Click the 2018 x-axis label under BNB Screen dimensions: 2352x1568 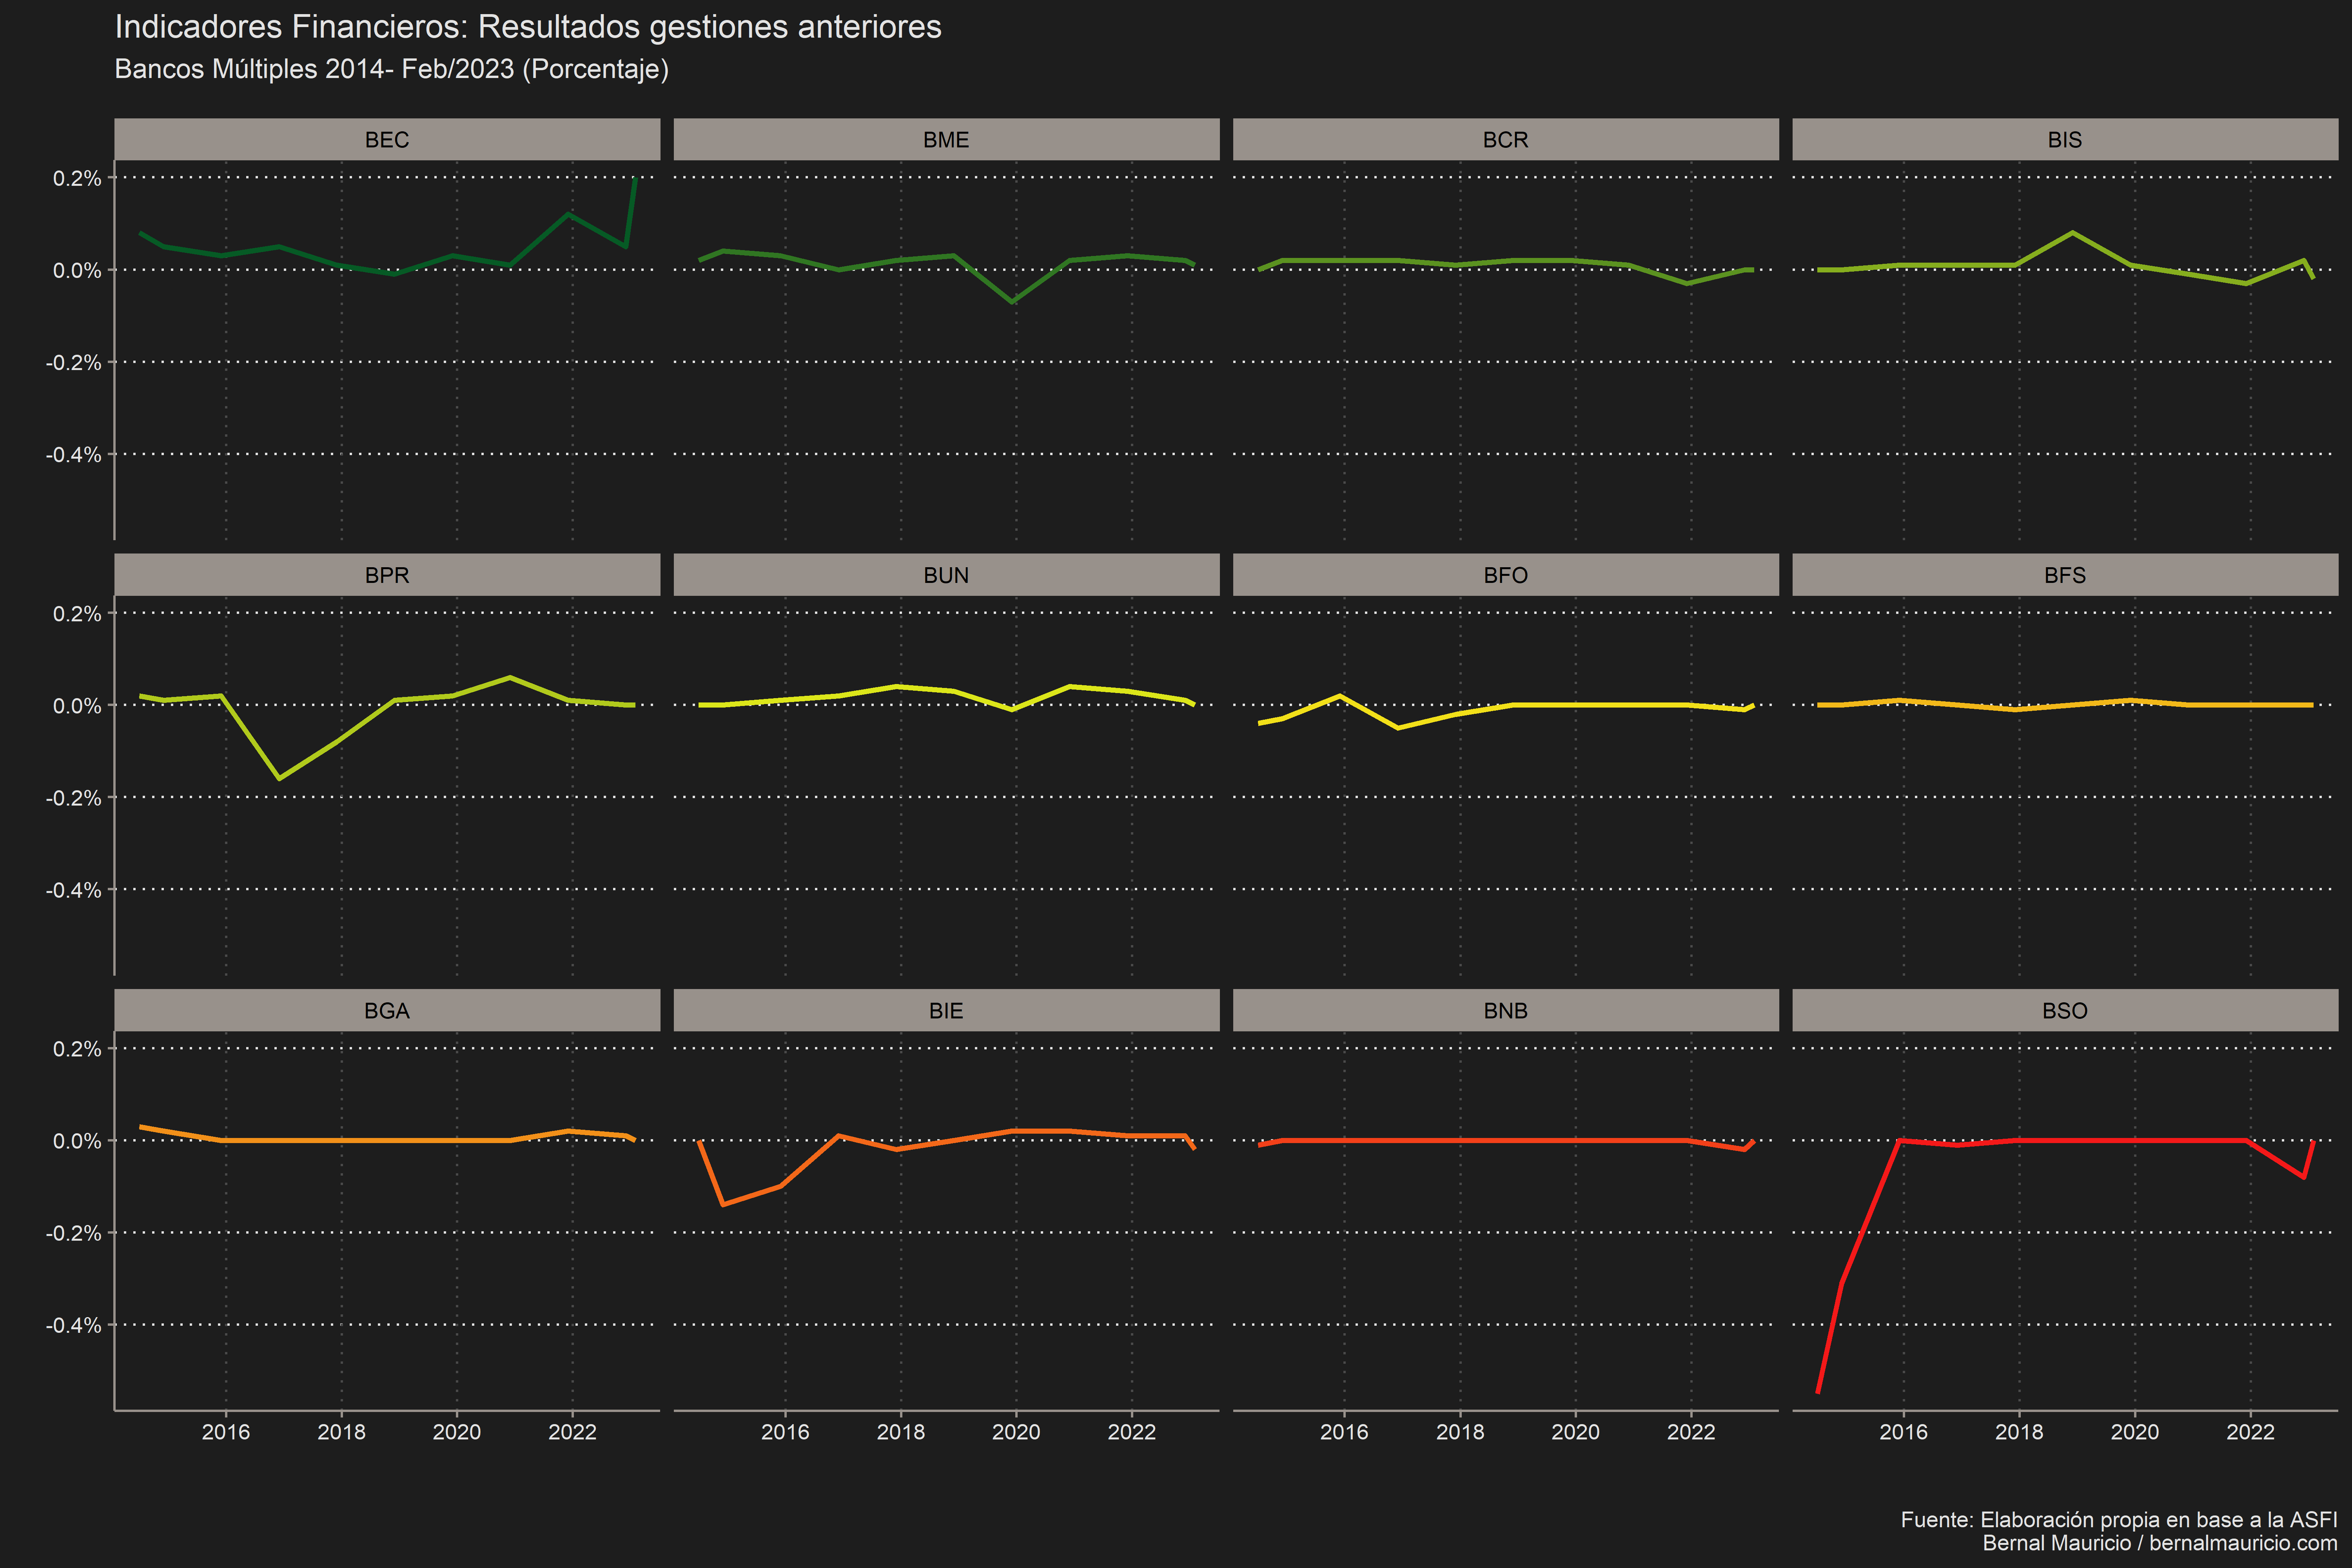coord(1460,1432)
